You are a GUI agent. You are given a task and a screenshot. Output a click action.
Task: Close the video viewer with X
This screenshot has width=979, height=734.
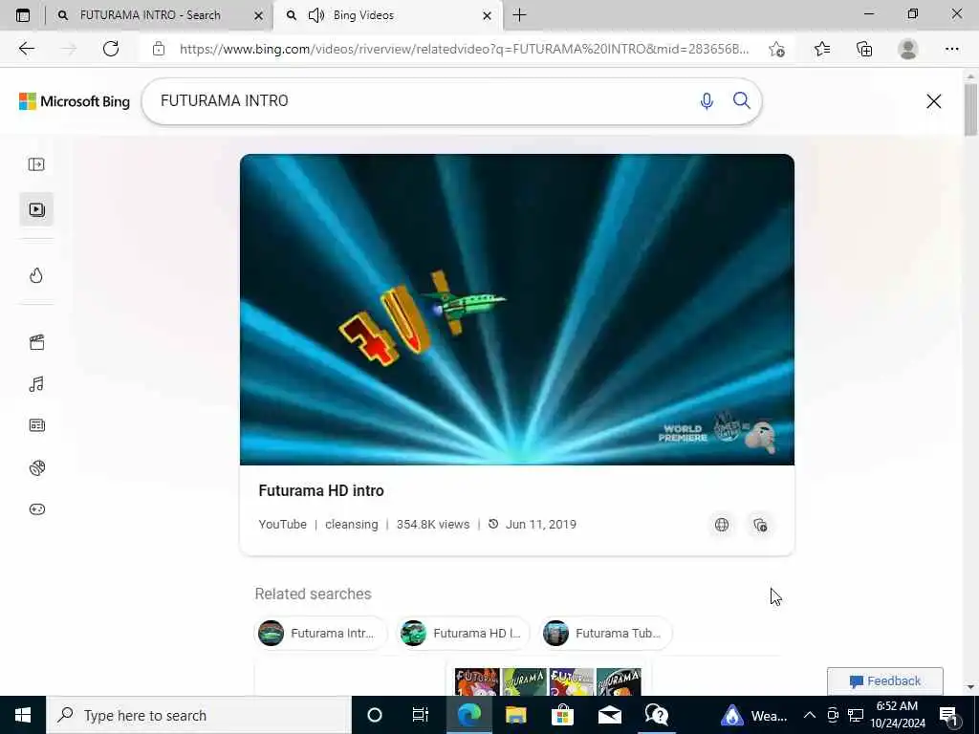coord(933,101)
